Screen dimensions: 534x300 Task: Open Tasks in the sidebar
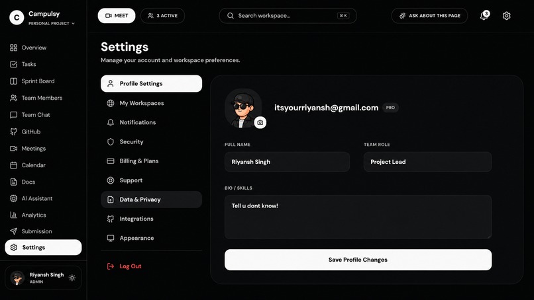point(43,64)
